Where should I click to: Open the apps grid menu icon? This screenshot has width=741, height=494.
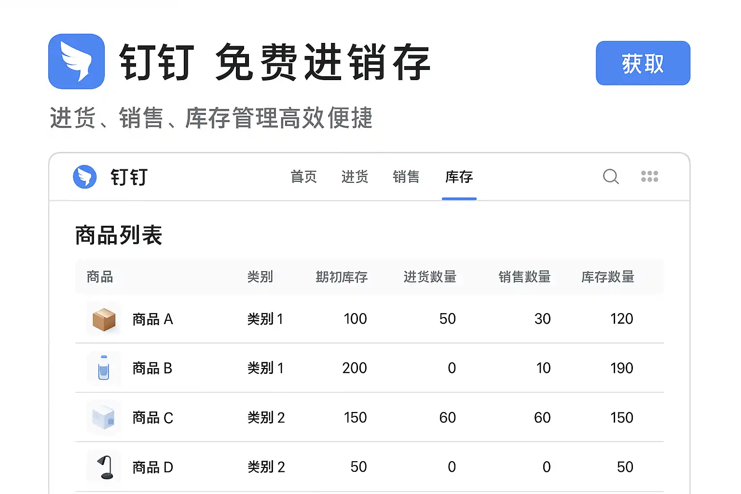click(x=649, y=177)
